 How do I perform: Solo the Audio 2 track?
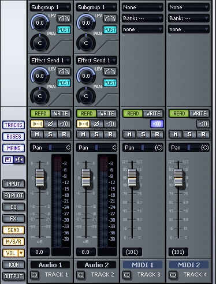click(x=96, y=134)
